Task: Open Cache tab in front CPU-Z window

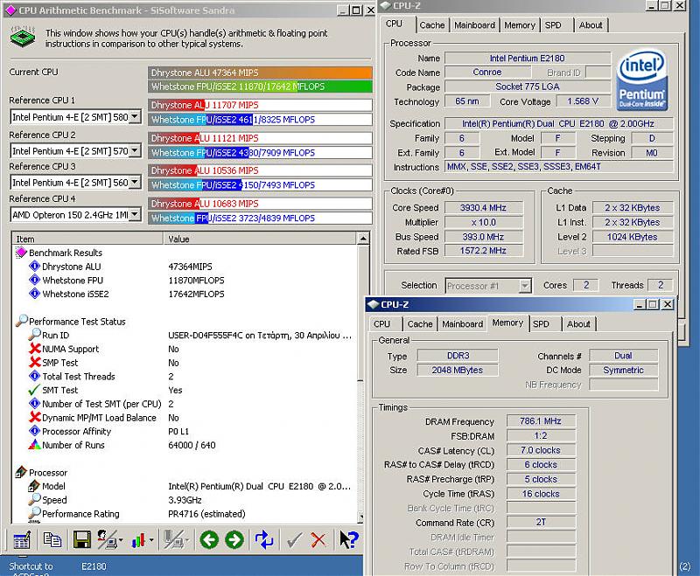Action: point(420,324)
